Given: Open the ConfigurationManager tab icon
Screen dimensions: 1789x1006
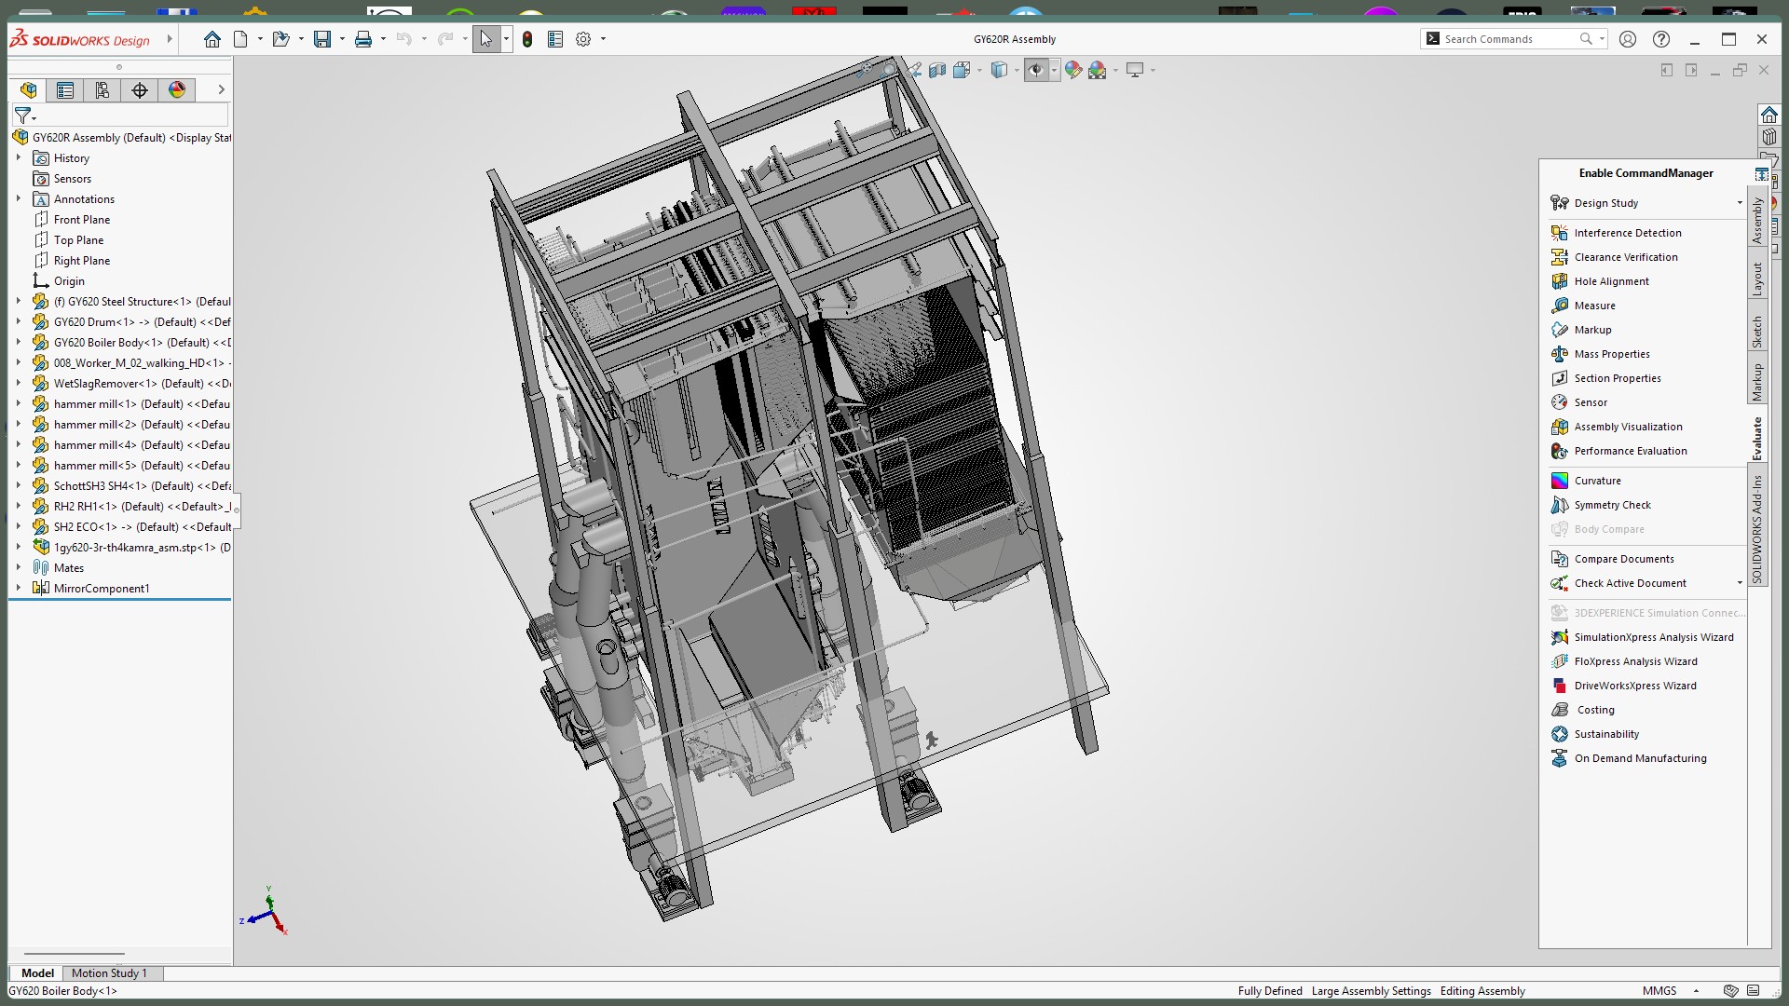Looking at the screenshot, I should (x=102, y=89).
